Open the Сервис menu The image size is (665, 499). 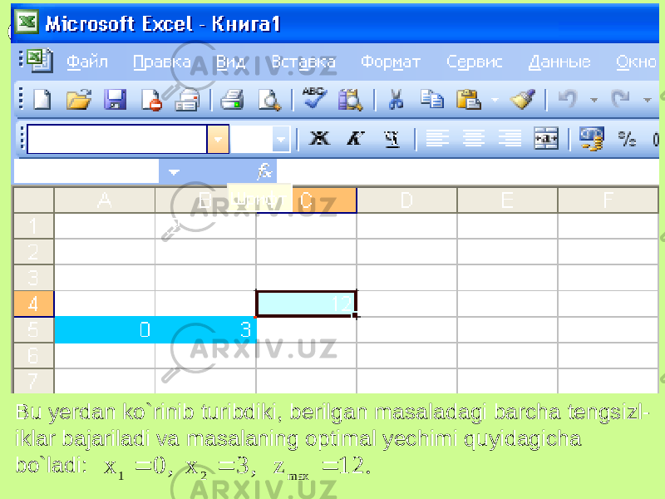coord(475,62)
